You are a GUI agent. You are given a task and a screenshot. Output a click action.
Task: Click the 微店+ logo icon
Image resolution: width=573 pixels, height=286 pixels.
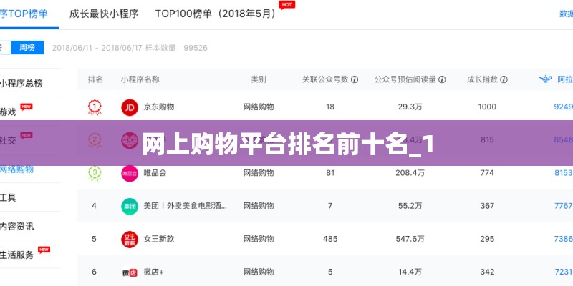point(130,272)
